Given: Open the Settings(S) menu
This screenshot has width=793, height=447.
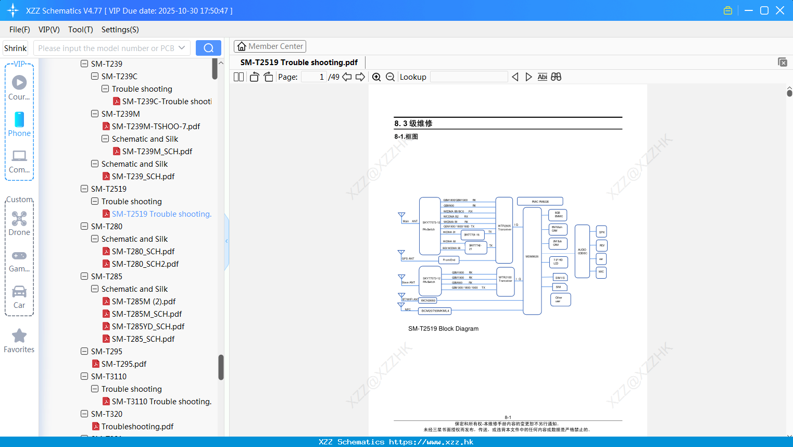Looking at the screenshot, I should point(120,30).
